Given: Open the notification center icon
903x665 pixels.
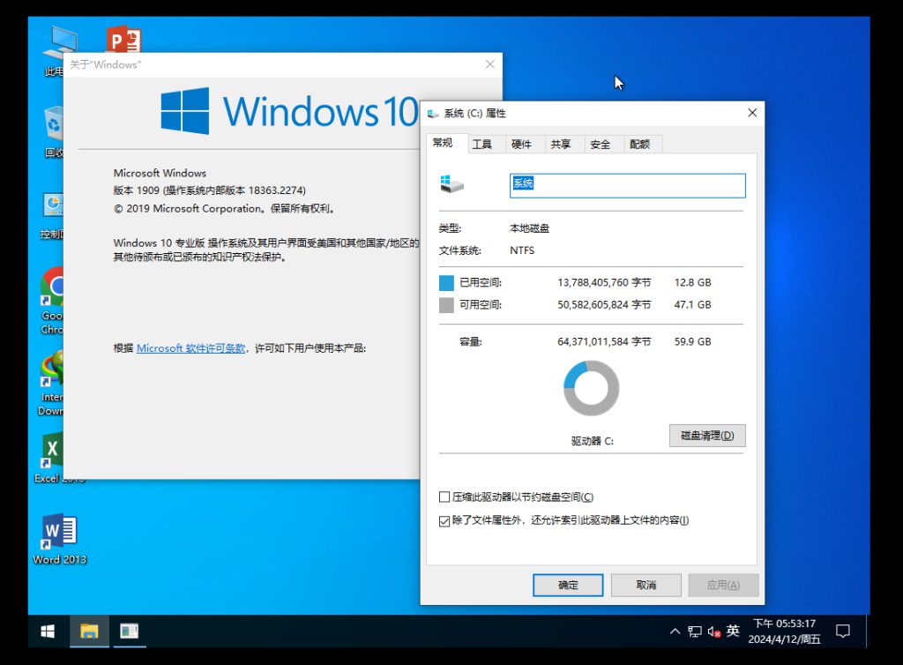Looking at the screenshot, I should tap(842, 631).
